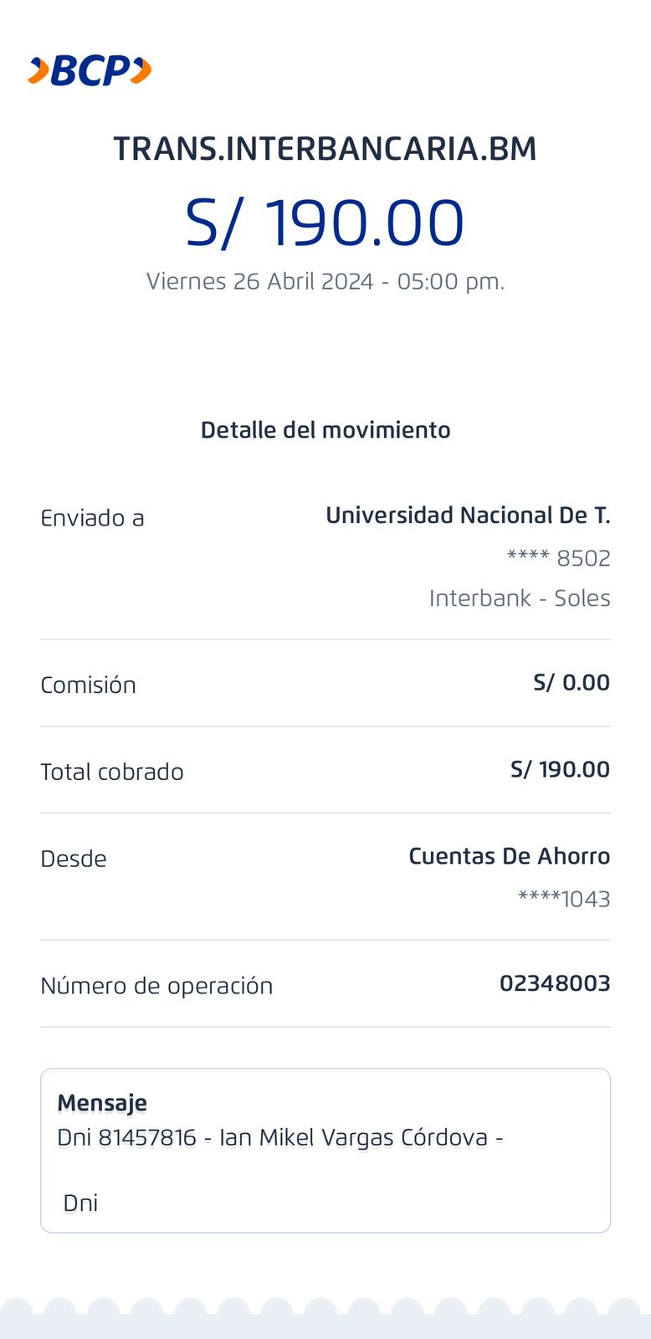Tap the Total cobrado amount S/ 190.00
This screenshot has width=651, height=1339.
560,770
